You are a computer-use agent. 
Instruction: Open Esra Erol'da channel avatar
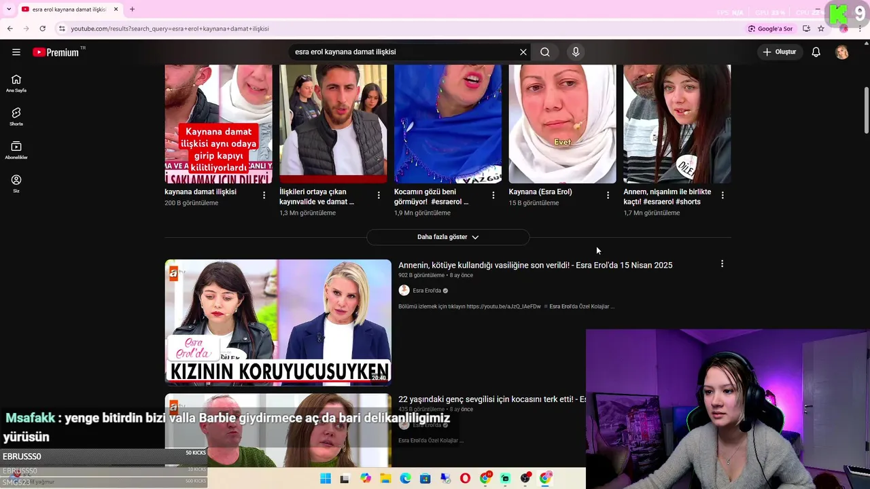coord(404,291)
